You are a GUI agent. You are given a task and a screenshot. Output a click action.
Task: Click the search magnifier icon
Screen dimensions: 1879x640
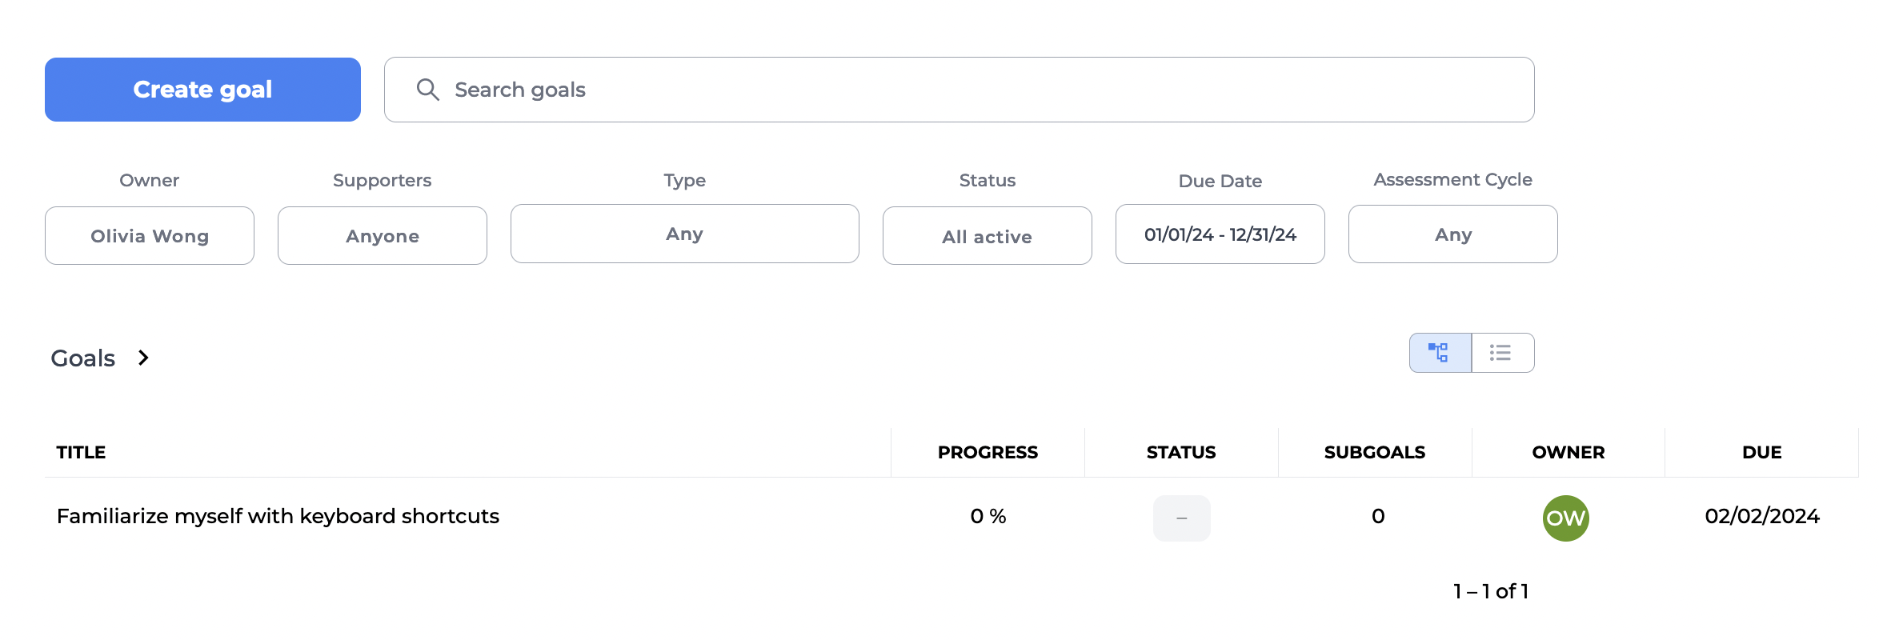click(x=428, y=90)
